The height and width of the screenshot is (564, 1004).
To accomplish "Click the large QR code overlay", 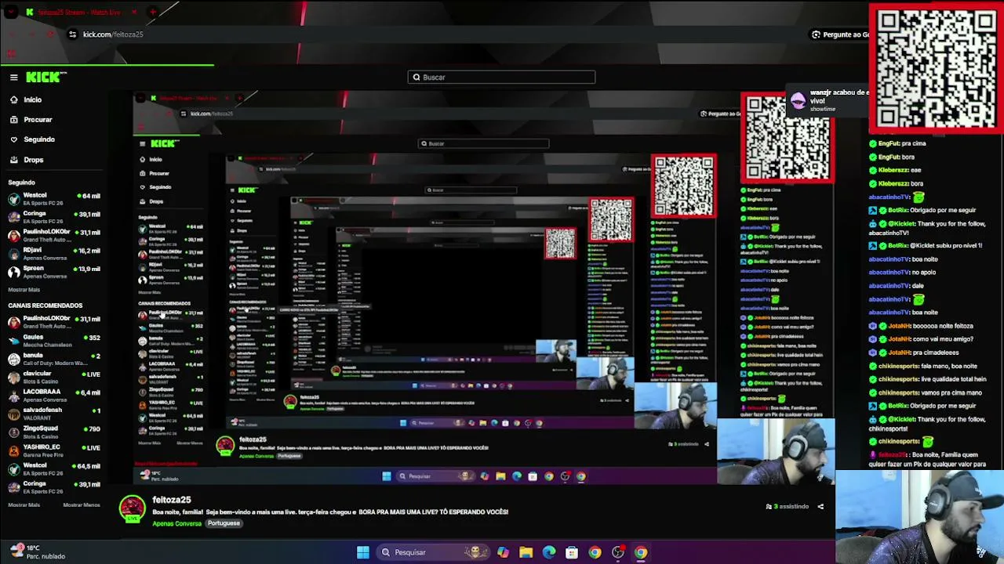I will pos(936,69).
